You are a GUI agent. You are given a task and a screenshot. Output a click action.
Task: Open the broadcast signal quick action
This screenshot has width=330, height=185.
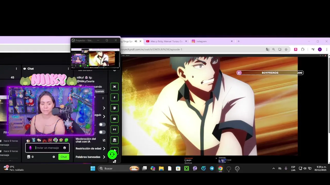(114, 129)
